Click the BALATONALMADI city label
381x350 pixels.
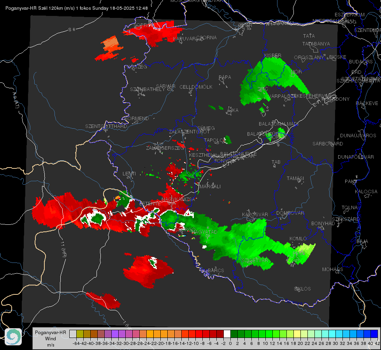pyautogui.click(x=279, y=124)
